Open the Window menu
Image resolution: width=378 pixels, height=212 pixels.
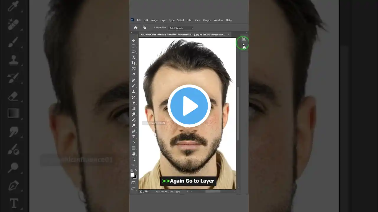click(x=219, y=20)
